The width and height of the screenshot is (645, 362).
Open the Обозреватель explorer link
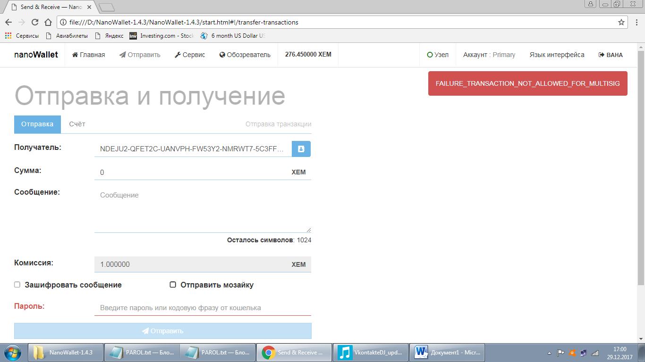245,55
